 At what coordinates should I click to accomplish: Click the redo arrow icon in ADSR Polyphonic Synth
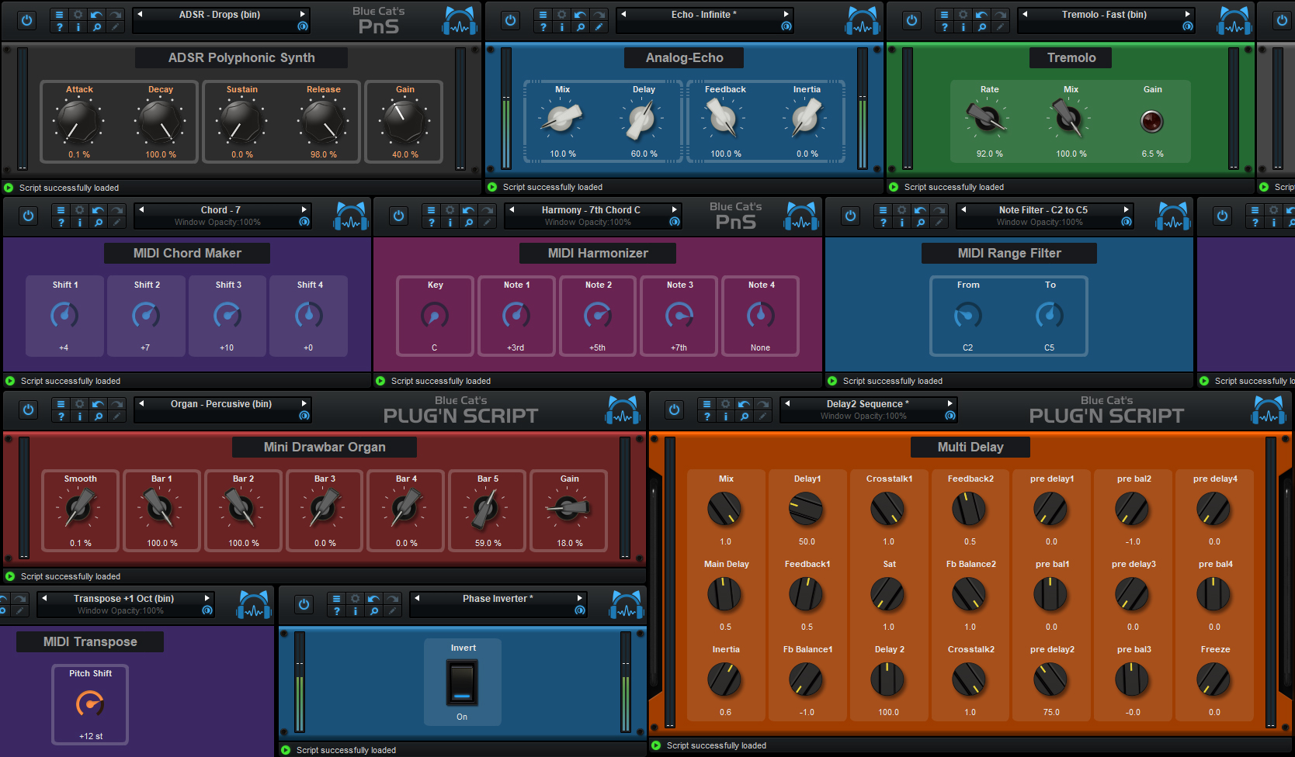pos(113,14)
